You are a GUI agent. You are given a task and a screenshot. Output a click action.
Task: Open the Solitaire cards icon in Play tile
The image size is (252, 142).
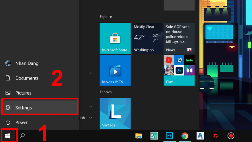pos(179,60)
